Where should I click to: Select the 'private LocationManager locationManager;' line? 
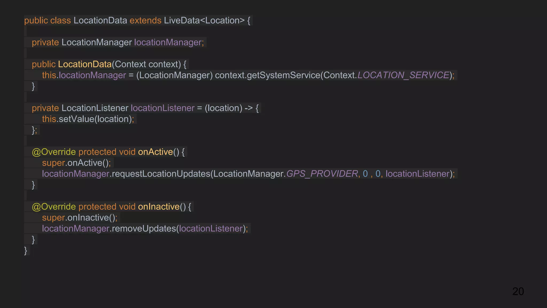point(118,43)
